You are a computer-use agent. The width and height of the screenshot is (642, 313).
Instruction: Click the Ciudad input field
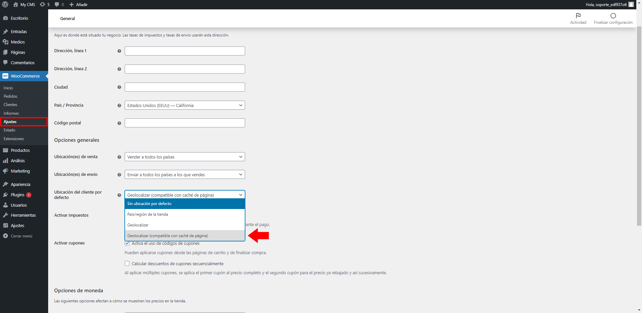[x=185, y=87]
